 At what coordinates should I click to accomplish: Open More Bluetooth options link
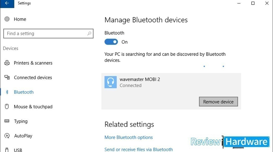point(129,137)
